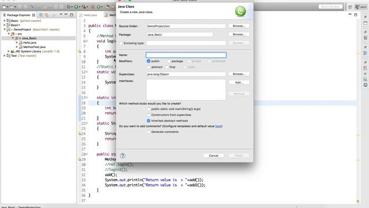Collapse the Java_Basic package node
369x208 pixels.
(x=13, y=38)
